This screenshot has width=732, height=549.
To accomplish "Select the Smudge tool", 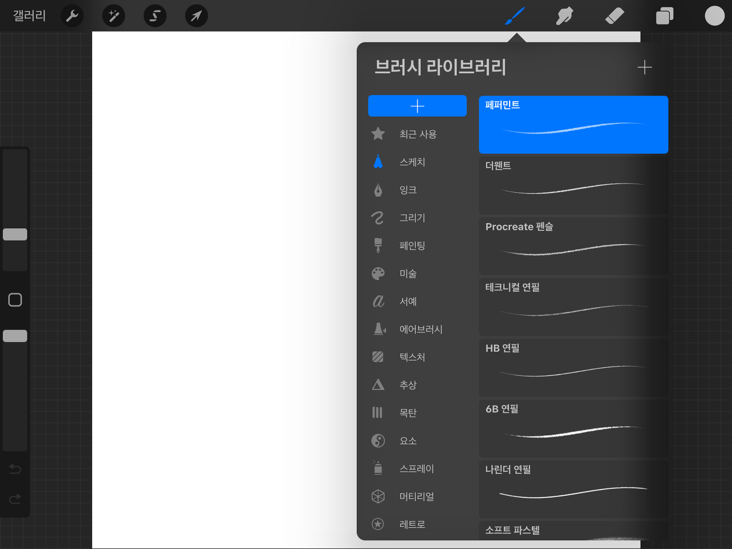I will point(564,16).
